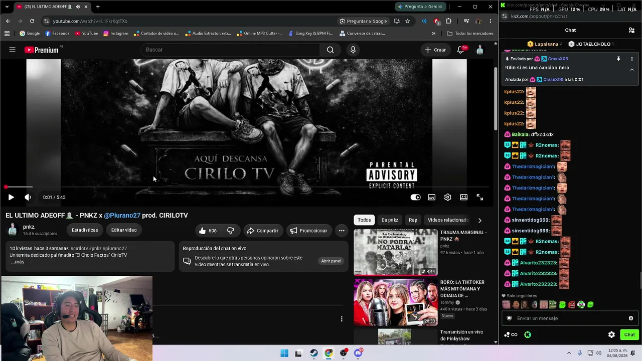
Task: Dislike the video
Action: click(x=231, y=231)
